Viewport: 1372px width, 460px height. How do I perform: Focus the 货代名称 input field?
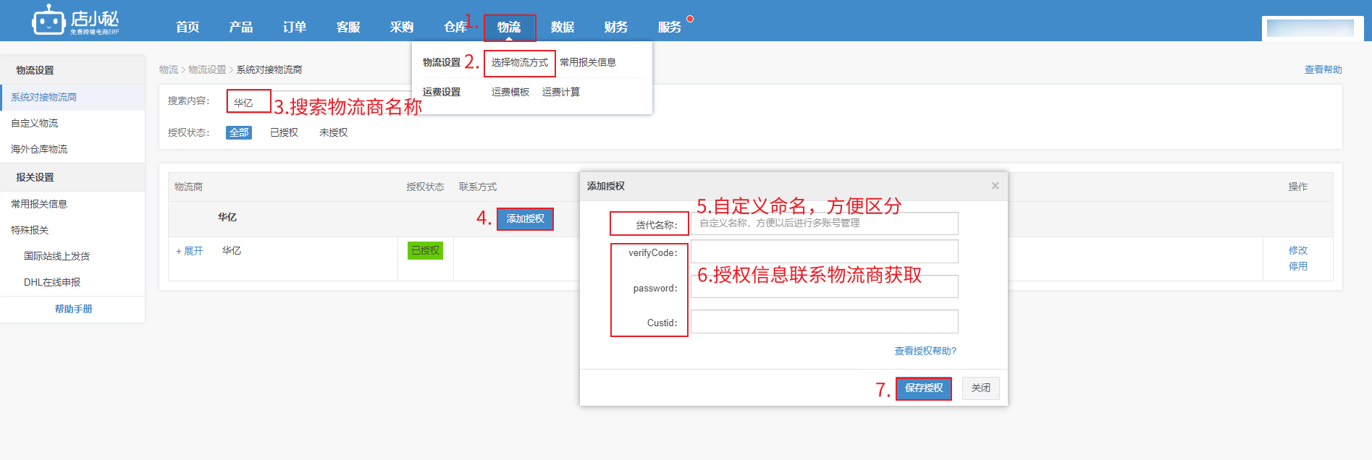pyautogui.click(x=825, y=223)
